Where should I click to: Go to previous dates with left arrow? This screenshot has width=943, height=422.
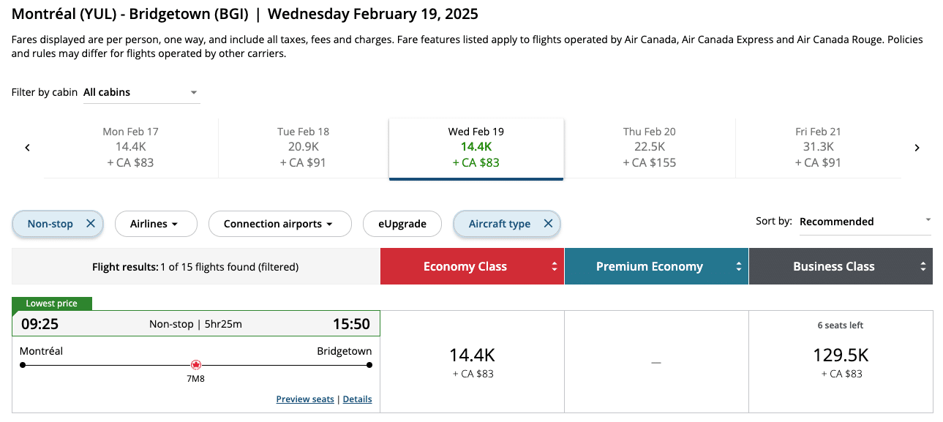click(28, 148)
